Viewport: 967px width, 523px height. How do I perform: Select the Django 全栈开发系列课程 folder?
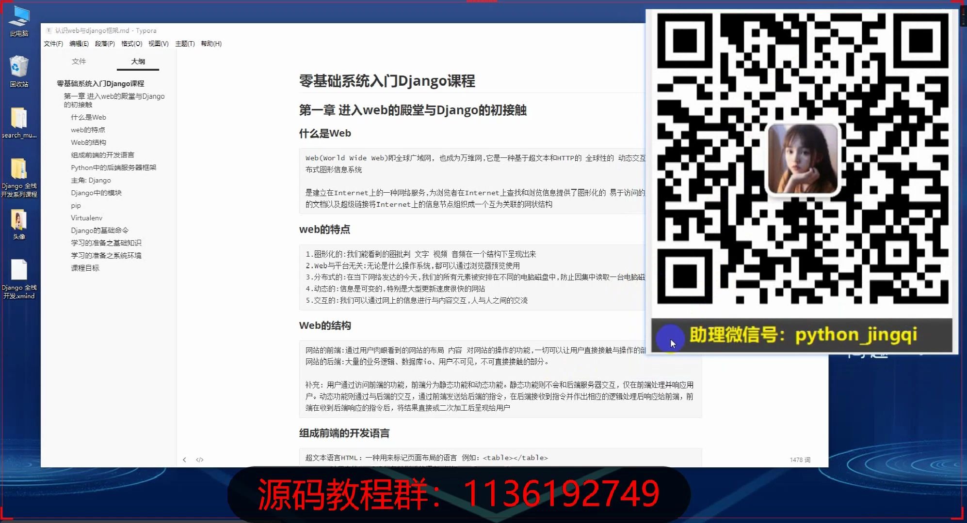coord(19,177)
